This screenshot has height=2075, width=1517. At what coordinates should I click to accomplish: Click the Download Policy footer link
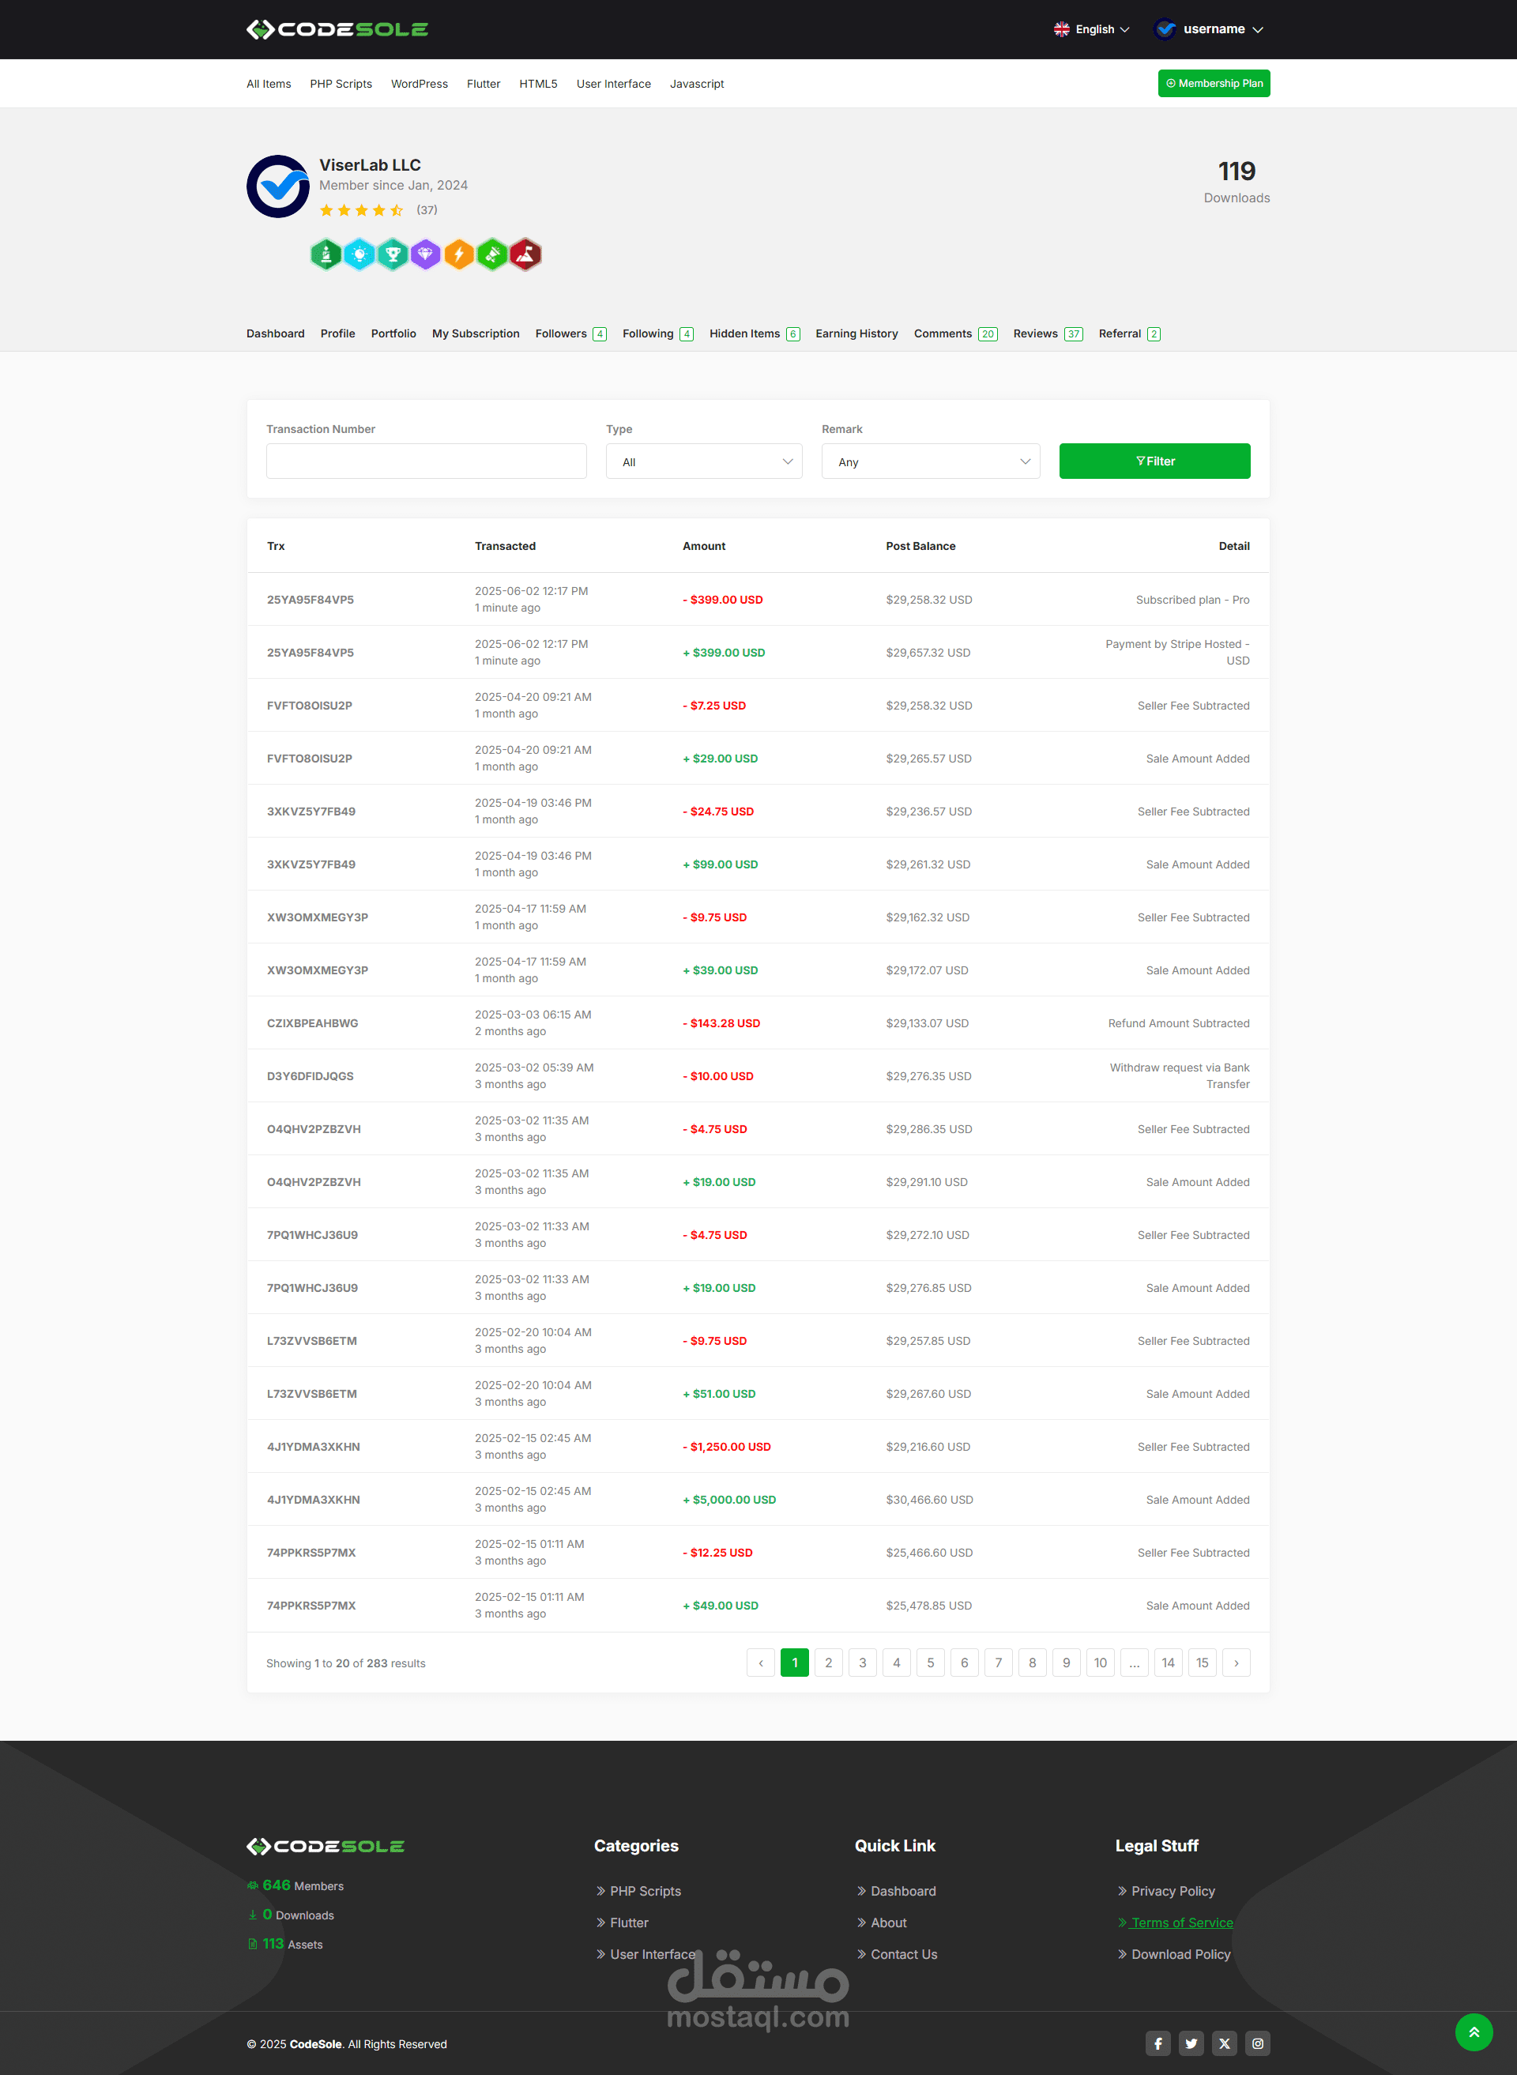1173,1954
